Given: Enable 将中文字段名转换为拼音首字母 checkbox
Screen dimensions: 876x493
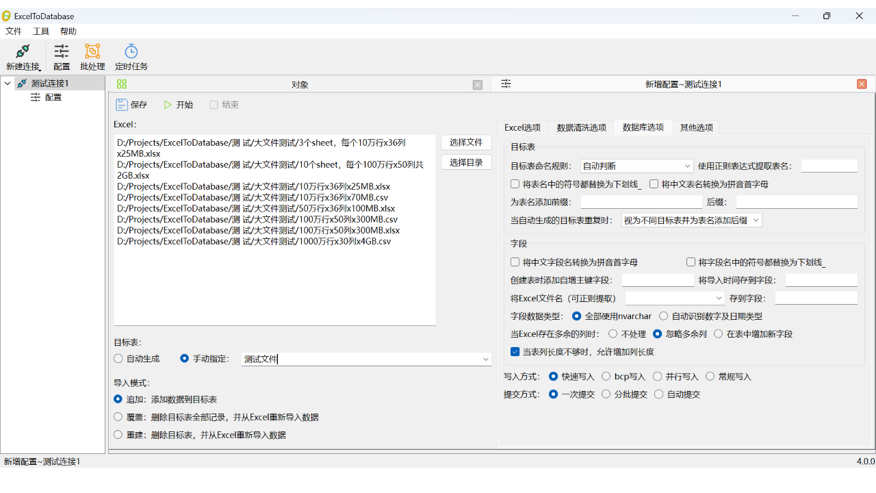Looking at the screenshot, I should [x=515, y=262].
